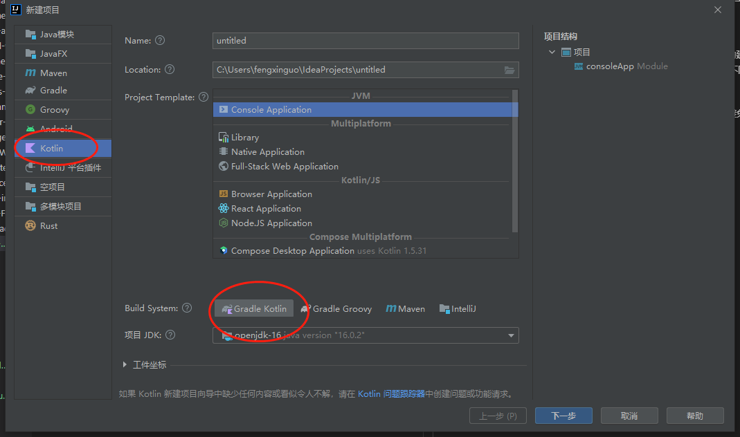Select Maven as the build system
Screen dimensions: 740x437
coord(406,309)
